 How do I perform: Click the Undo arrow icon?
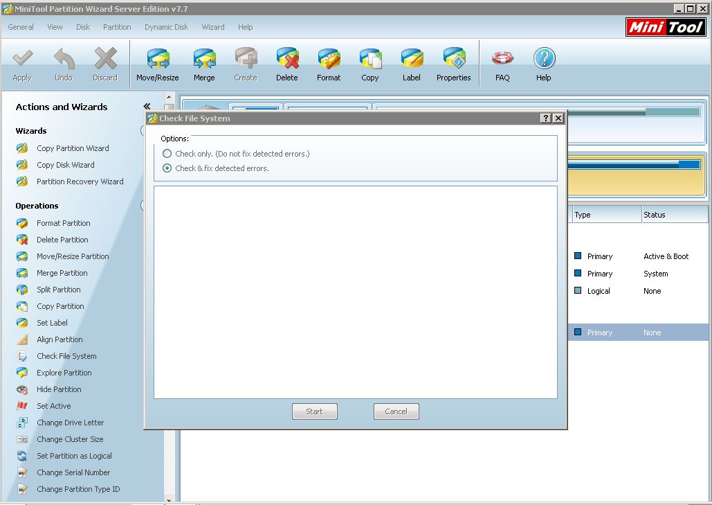coord(64,58)
